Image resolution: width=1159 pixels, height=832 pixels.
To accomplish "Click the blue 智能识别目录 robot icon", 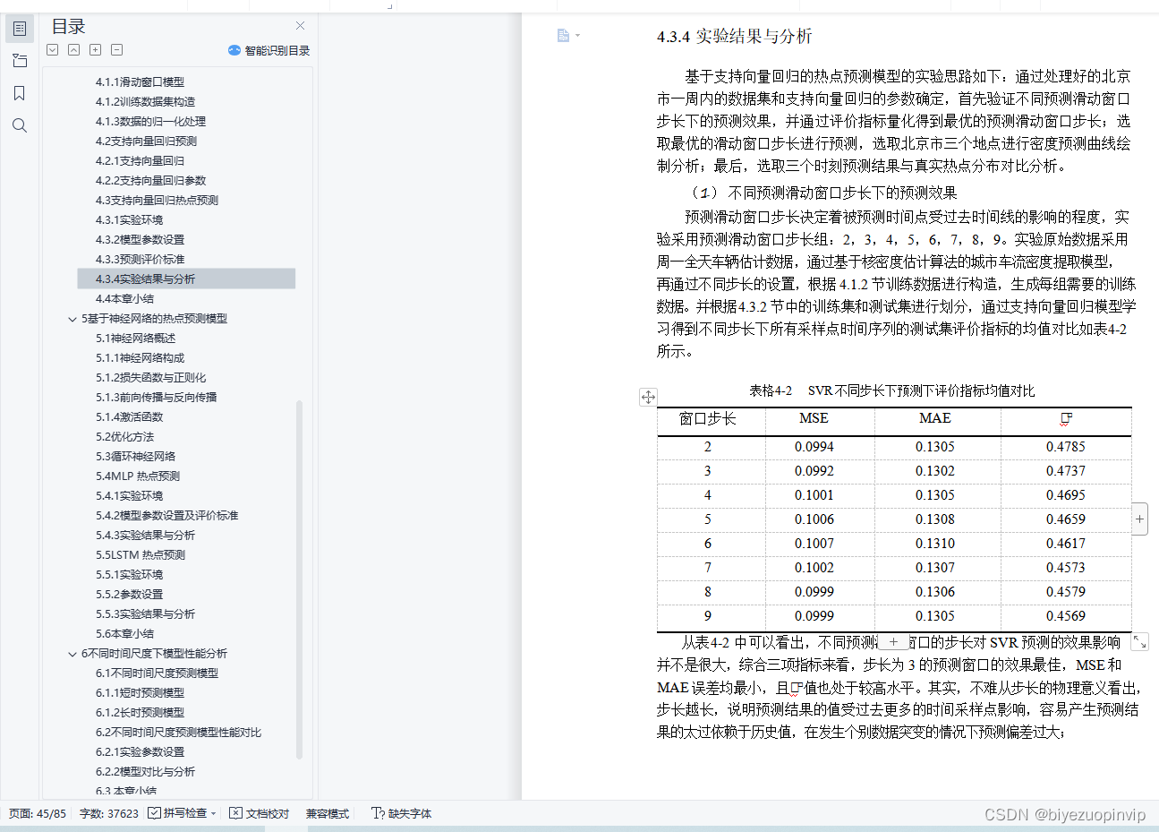I will pos(234,50).
